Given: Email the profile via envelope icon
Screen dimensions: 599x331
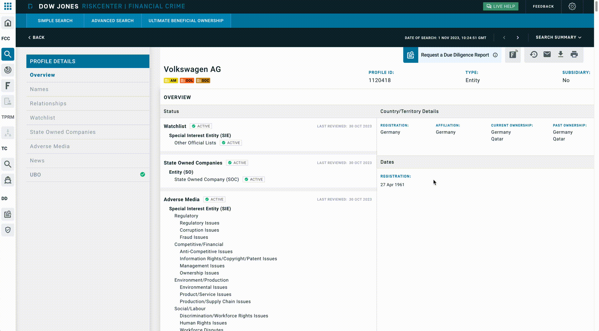Looking at the screenshot, I should [547, 54].
